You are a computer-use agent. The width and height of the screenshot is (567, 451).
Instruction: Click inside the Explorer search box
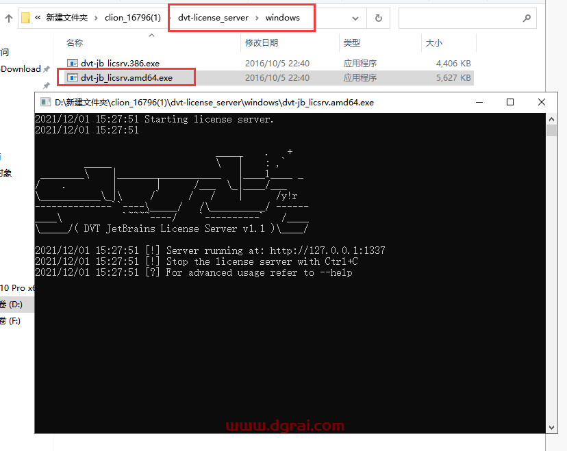coord(459,18)
